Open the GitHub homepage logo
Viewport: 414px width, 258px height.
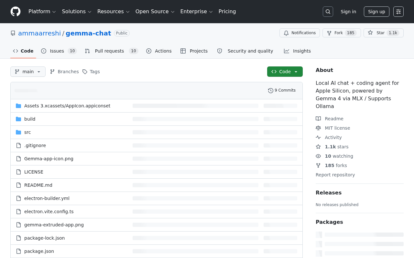coord(16,12)
